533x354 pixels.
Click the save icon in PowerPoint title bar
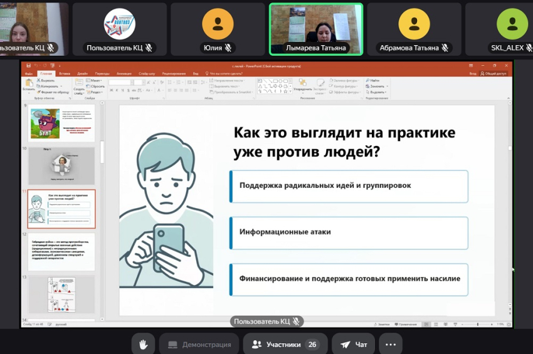point(29,66)
